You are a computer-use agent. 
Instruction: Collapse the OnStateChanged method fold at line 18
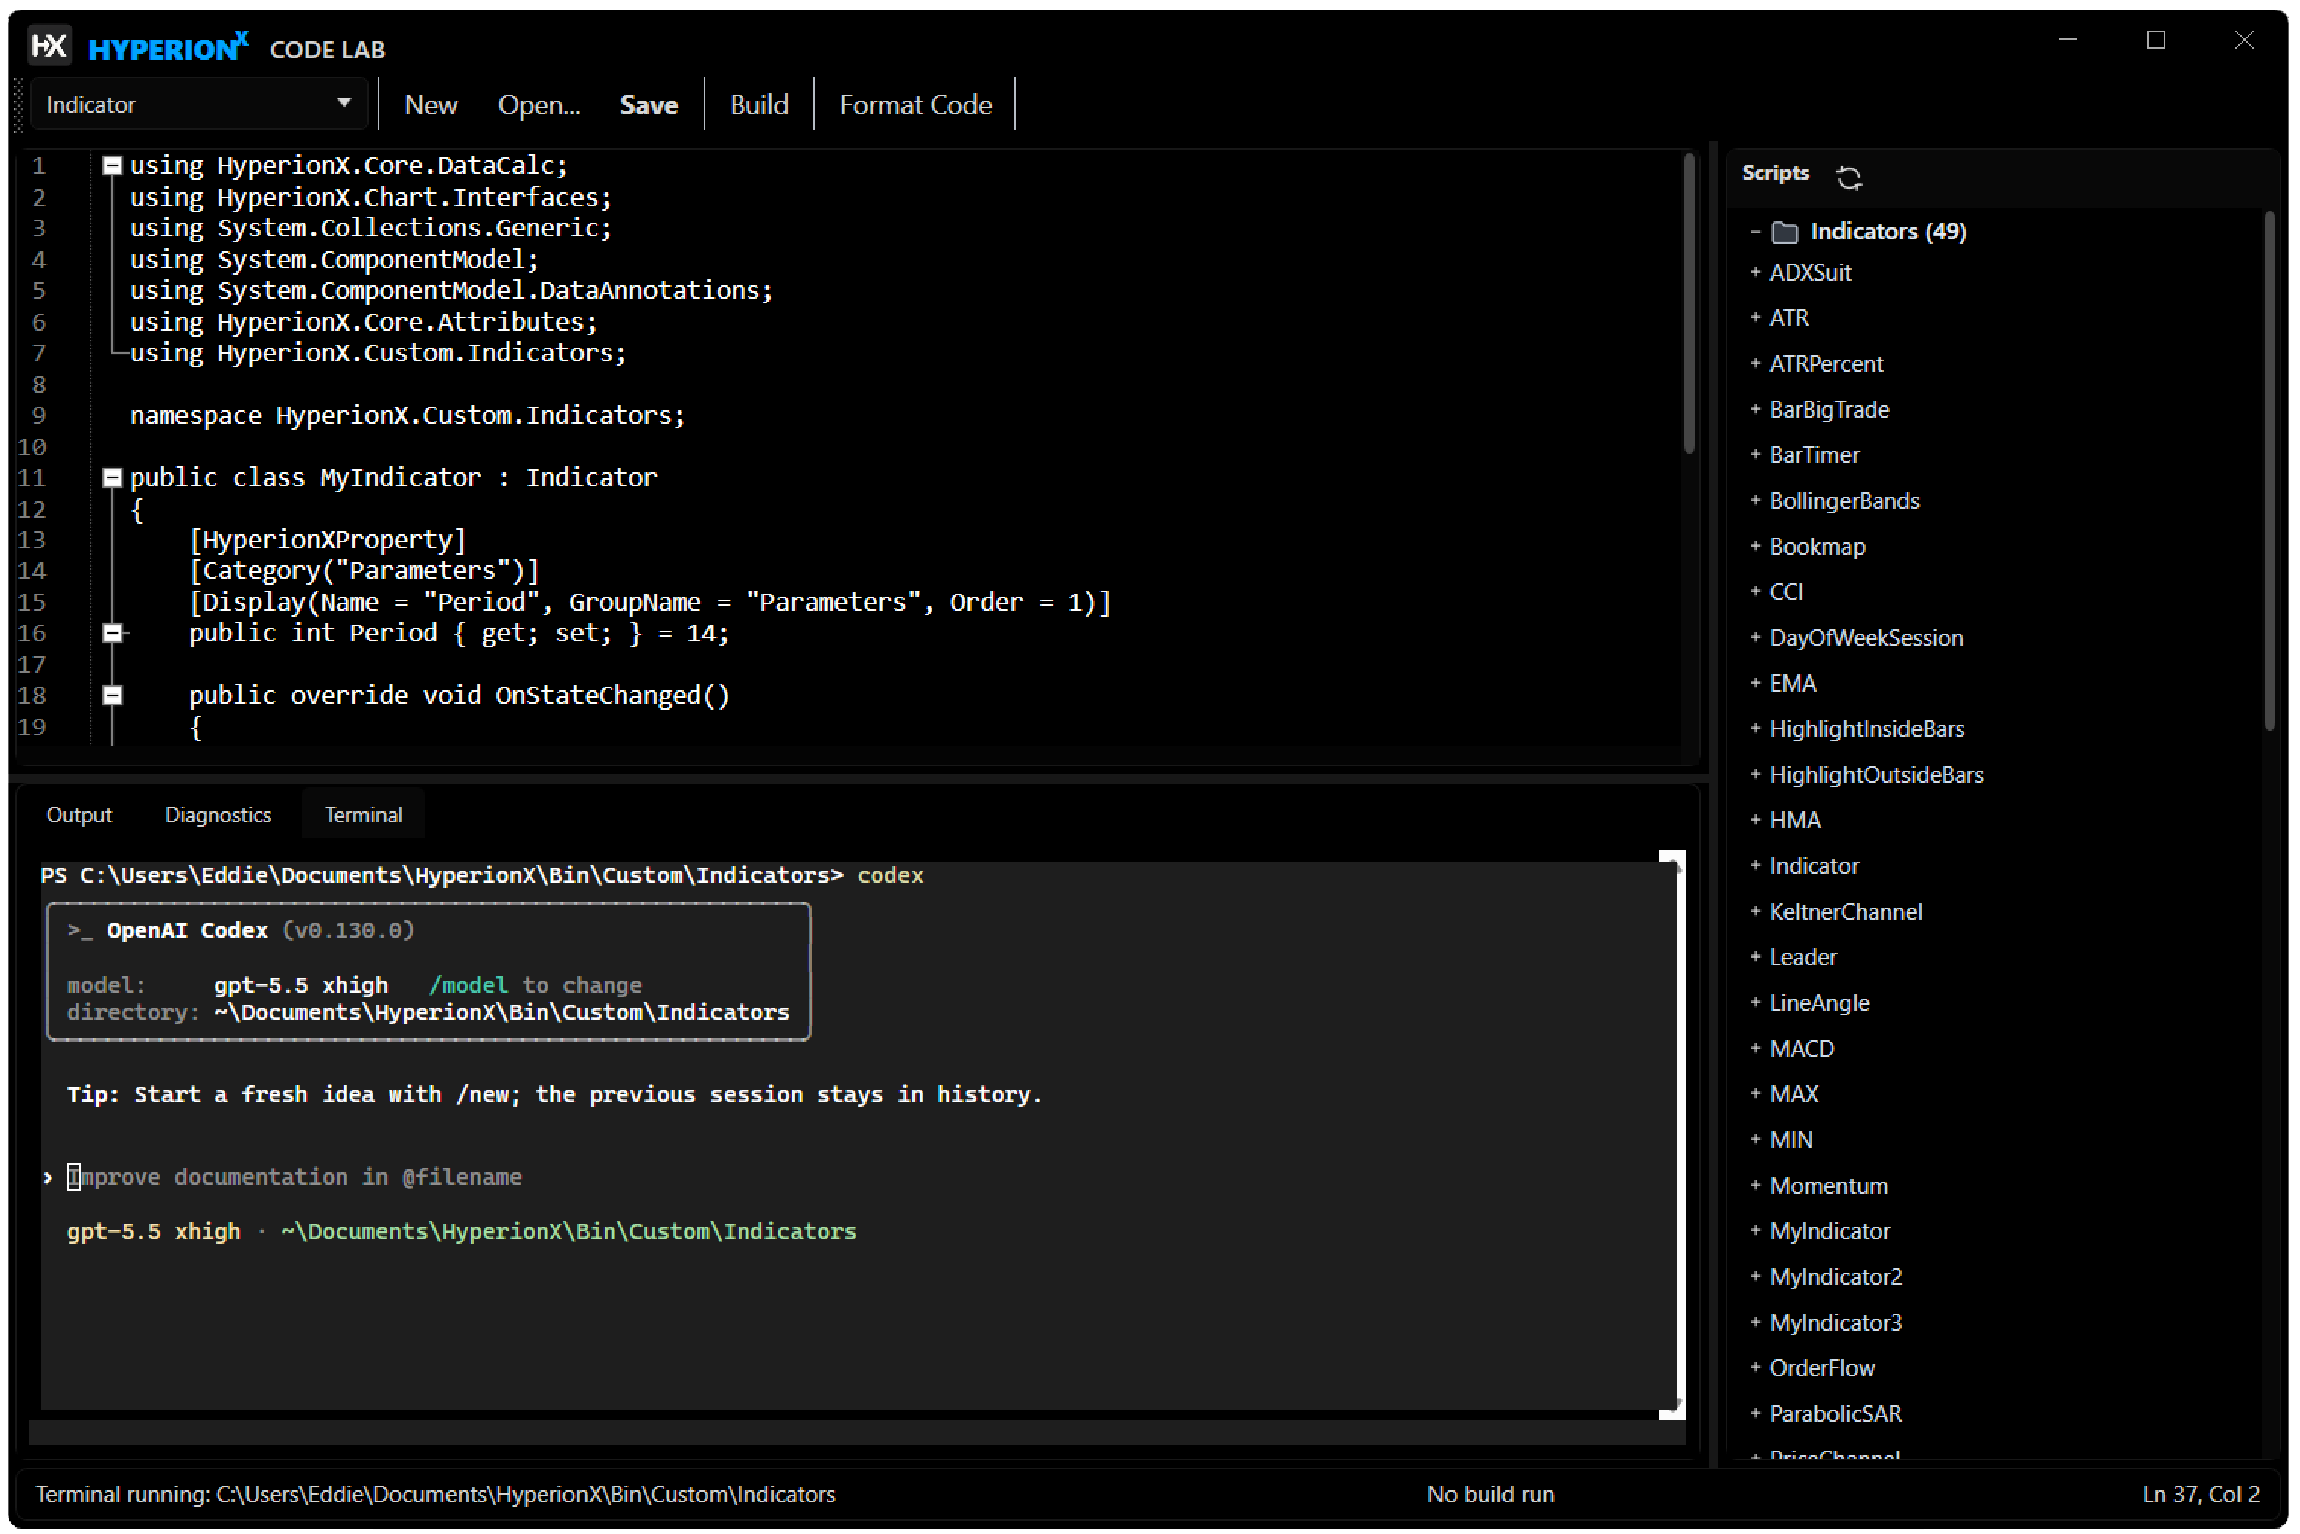click(x=111, y=696)
